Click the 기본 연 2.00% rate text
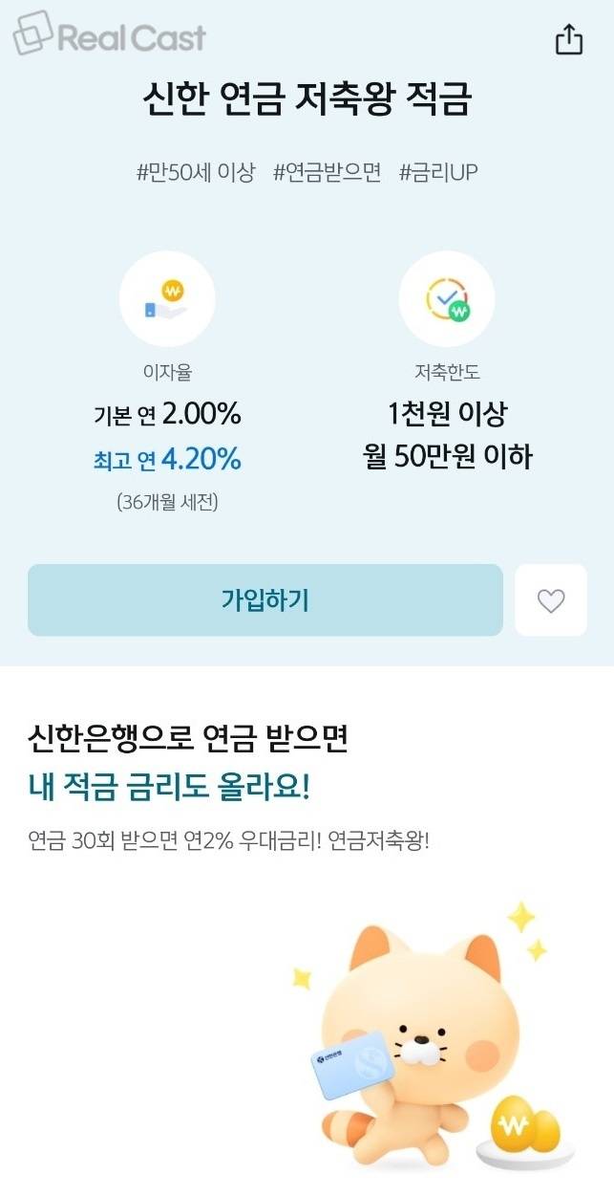The height and width of the screenshot is (1196, 614). click(167, 415)
